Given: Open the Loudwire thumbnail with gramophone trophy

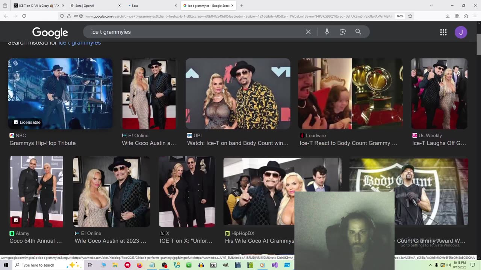Looking at the screenshot, I should click(350, 94).
